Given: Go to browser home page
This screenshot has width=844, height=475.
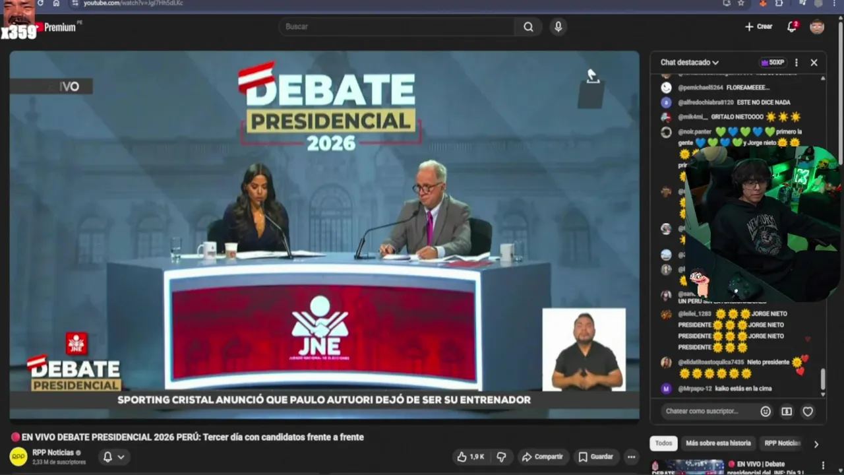Looking at the screenshot, I should pos(56,3).
